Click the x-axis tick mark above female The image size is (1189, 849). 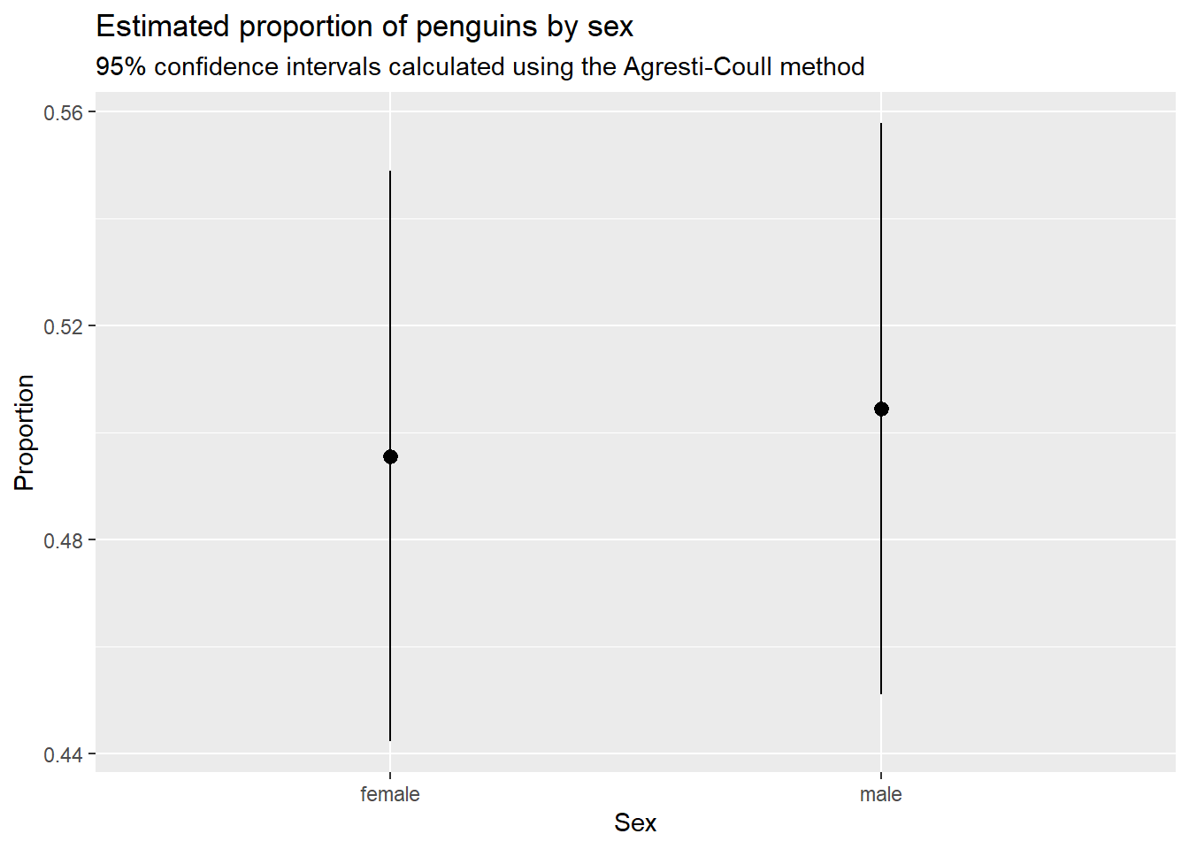point(390,776)
